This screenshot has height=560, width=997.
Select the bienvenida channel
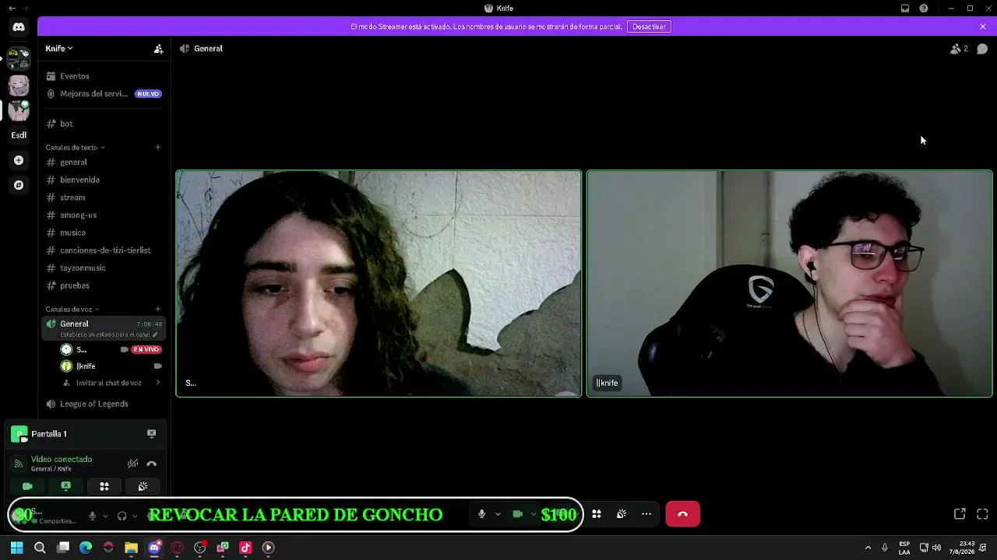[x=105, y=180]
